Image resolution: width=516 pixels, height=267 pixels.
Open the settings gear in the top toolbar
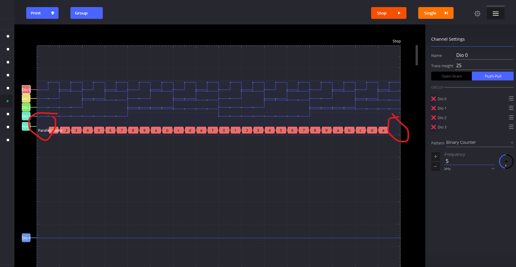coord(477,13)
